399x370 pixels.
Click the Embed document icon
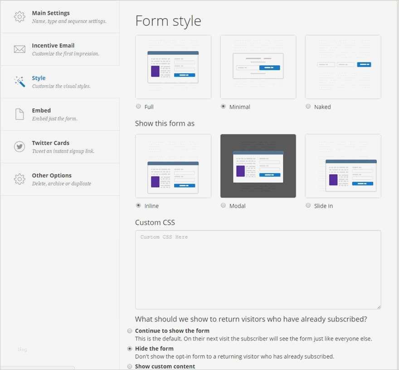pyautogui.click(x=19, y=114)
